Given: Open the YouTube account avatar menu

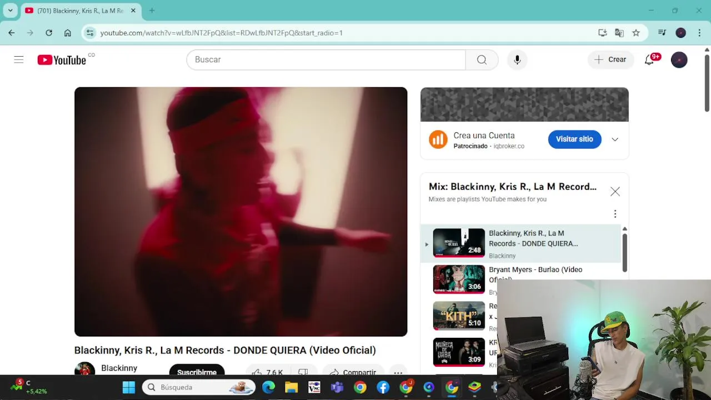Looking at the screenshot, I should click(x=679, y=59).
